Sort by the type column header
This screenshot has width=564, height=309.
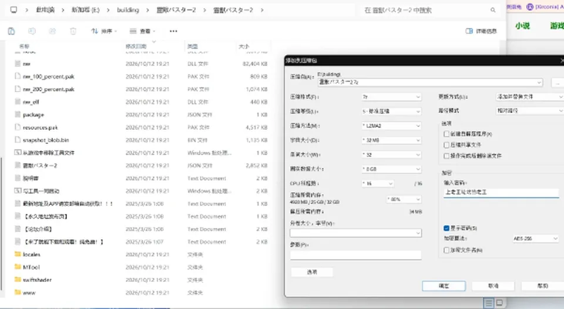pos(193,46)
